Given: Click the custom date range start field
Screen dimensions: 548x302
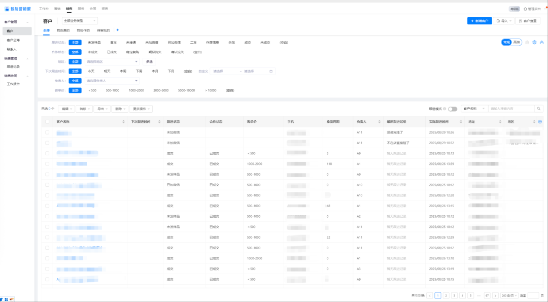Looking at the screenshot, I should point(224,71).
